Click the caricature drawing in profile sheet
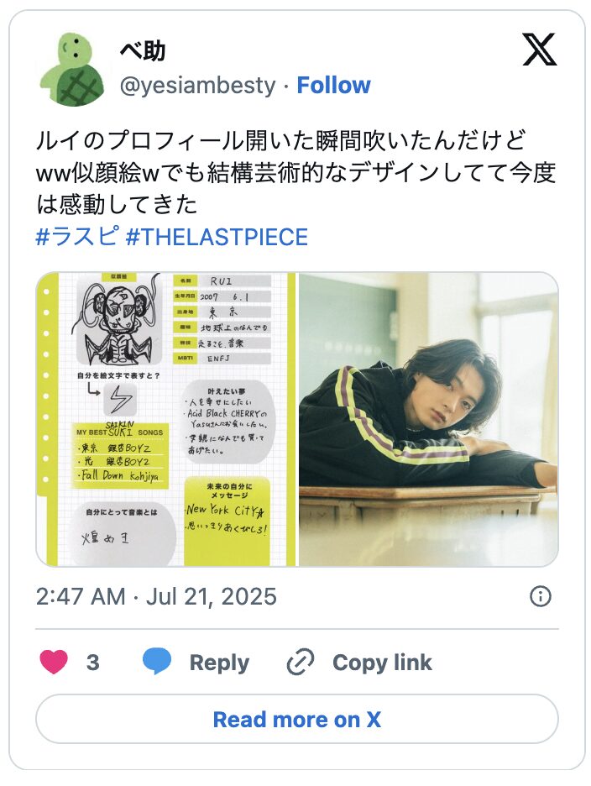The height and width of the screenshot is (786, 591). point(119,321)
